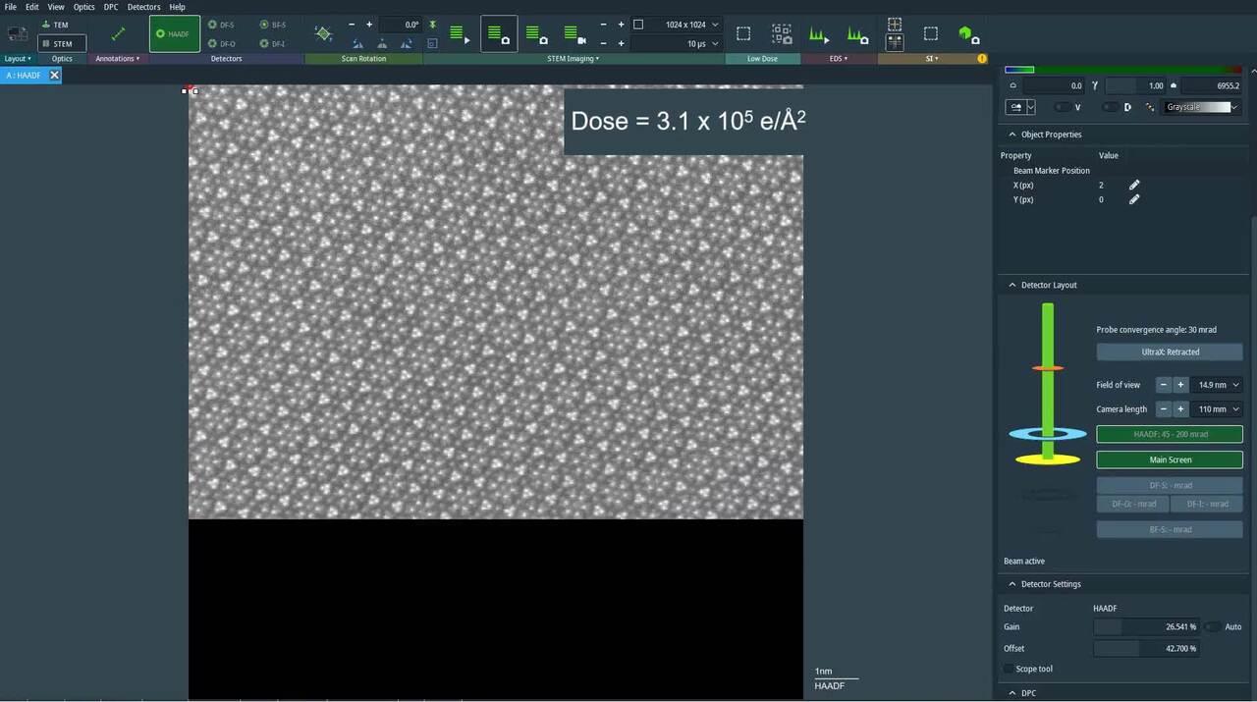Click the scan rotation diamond icon
The image size is (1257, 702).
[x=323, y=33]
